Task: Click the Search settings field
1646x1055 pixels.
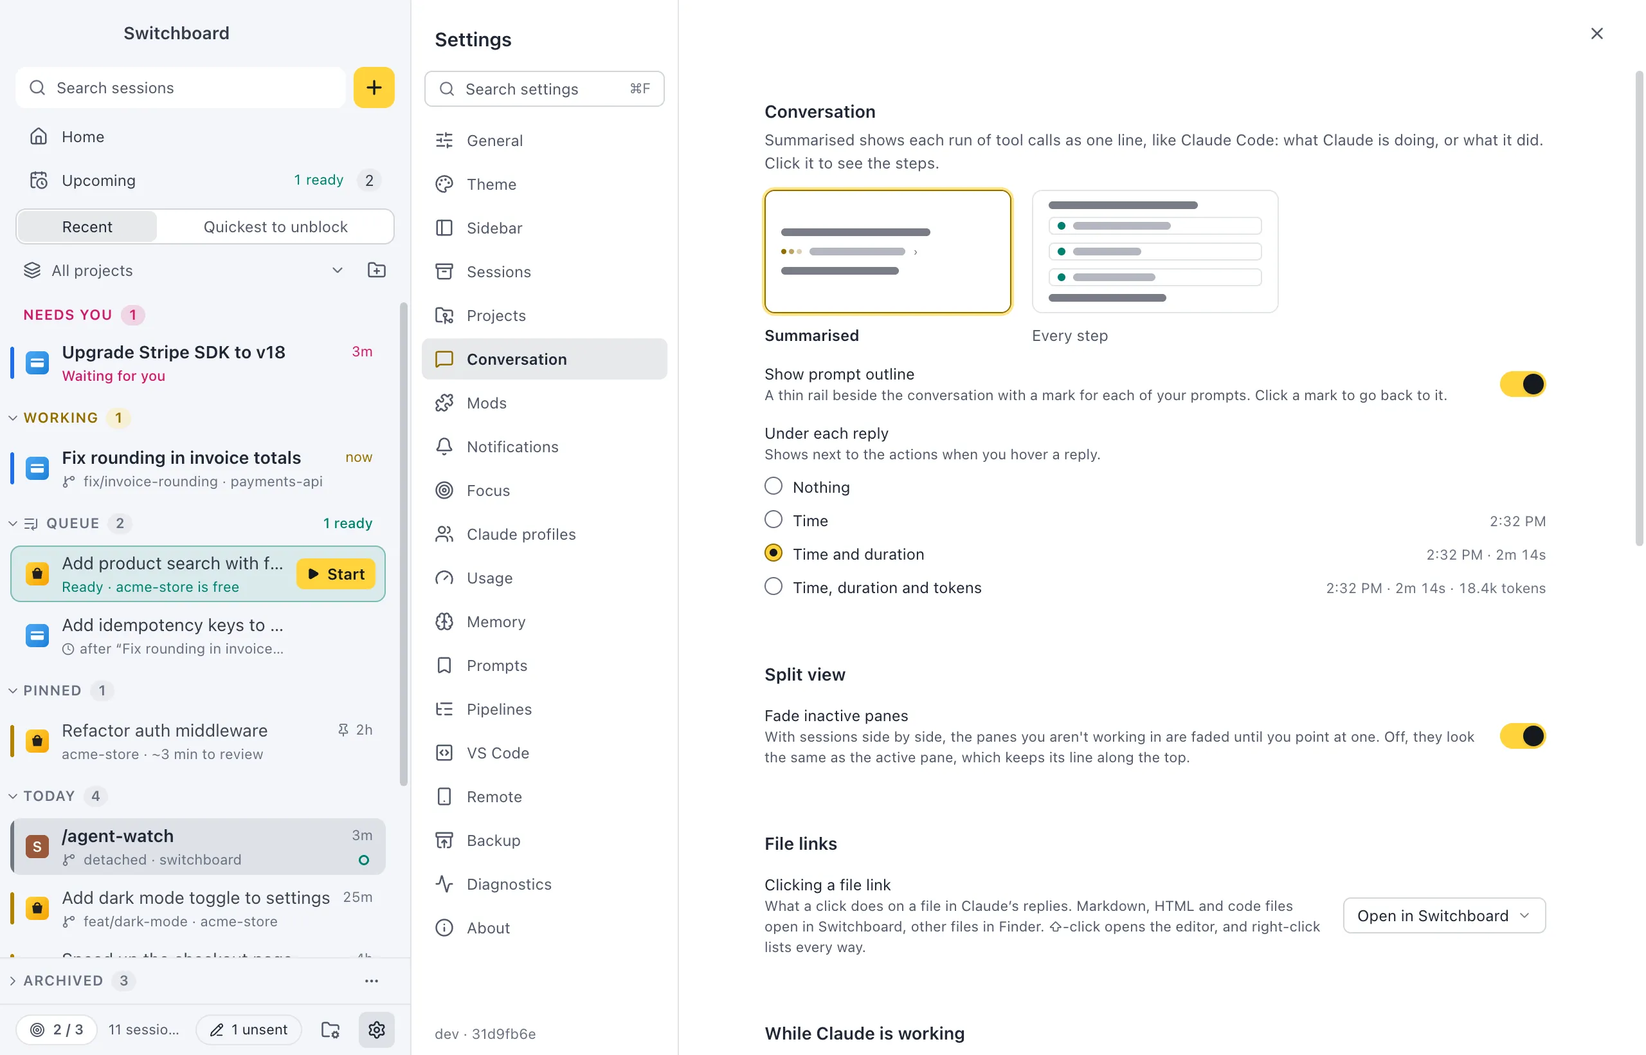Action: click(x=545, y=89)
